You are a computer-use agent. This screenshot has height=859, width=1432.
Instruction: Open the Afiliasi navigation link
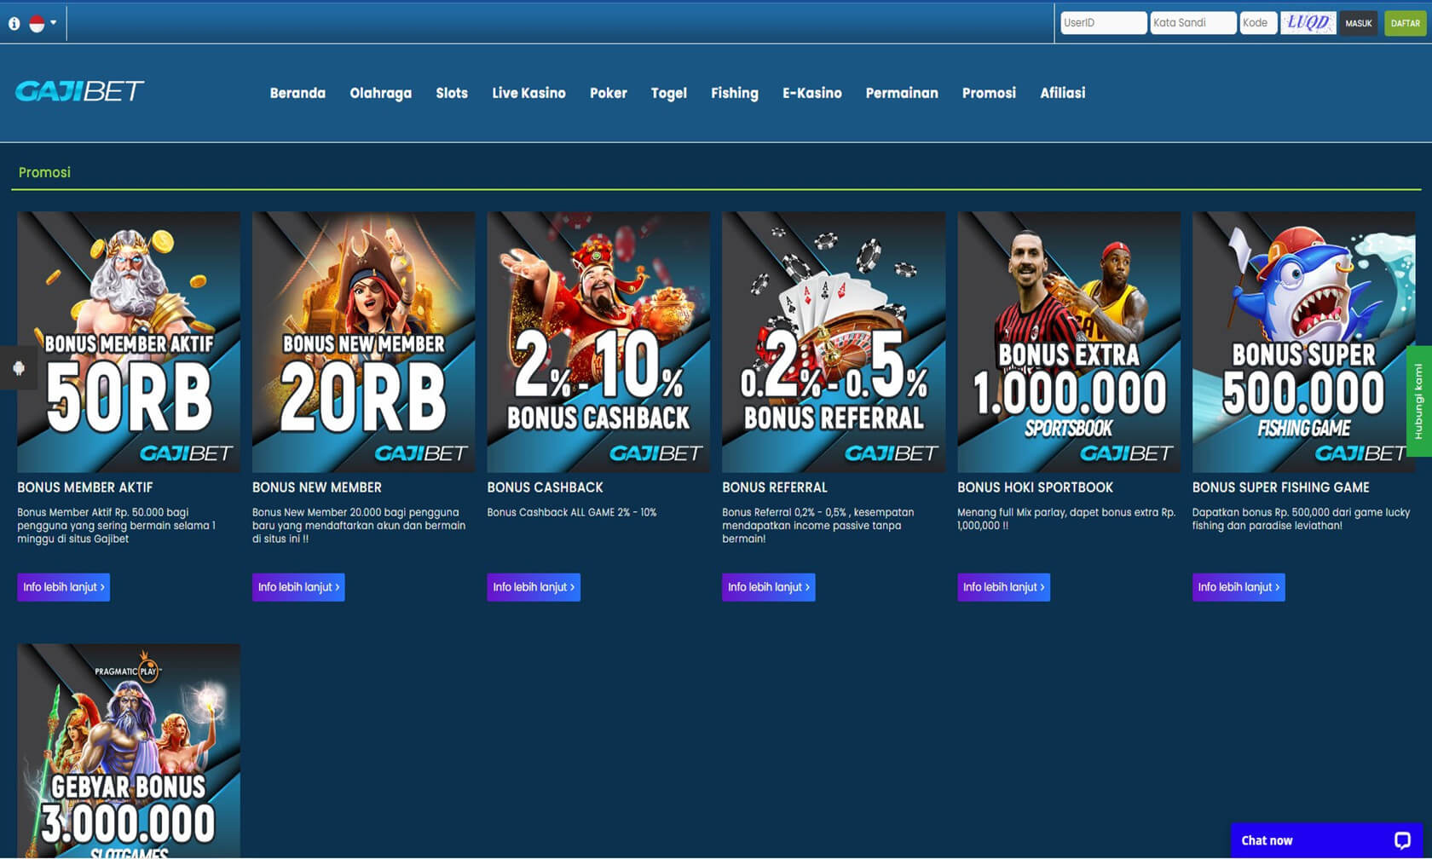click(1062, 93)
